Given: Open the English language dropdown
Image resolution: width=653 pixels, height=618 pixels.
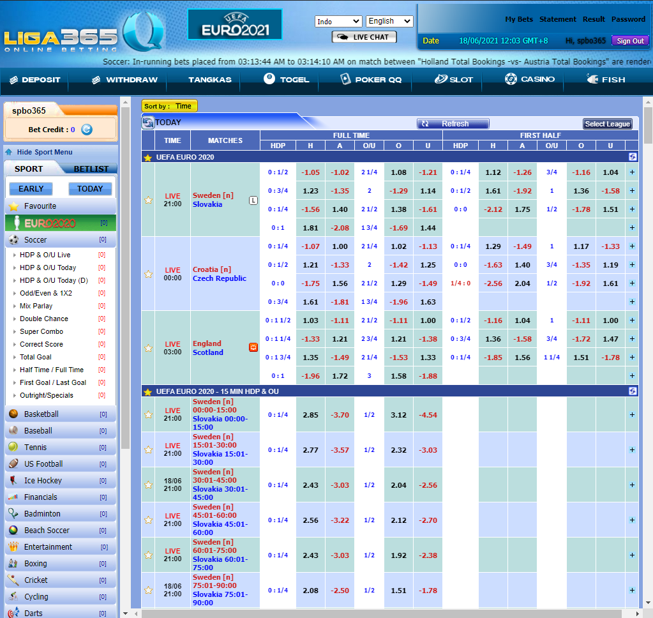Looking at the screenshot, I should point(389,21).
